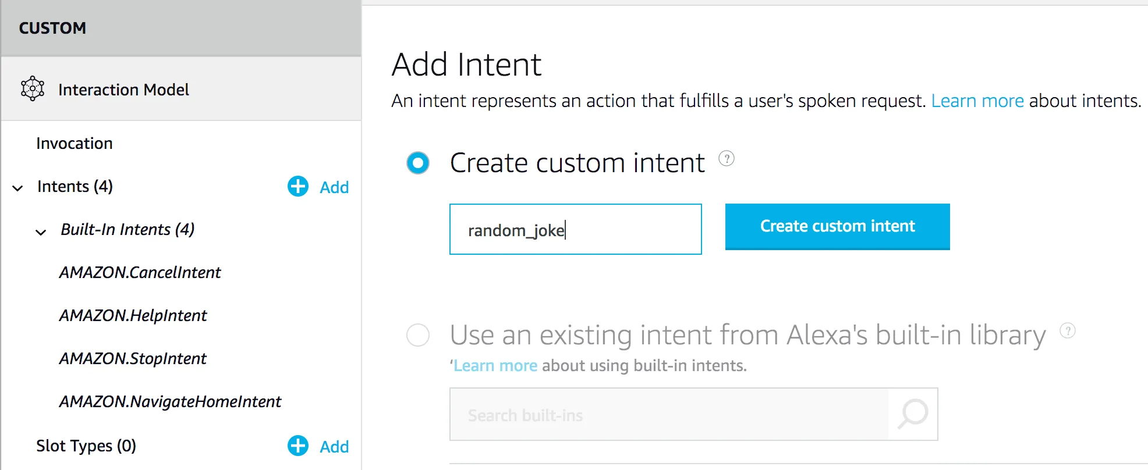Select the Create custom intent radio button
Viewport: 1148px width, 470px height.
[418, 163]
